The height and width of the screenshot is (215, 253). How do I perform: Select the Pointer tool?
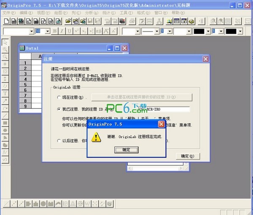coord(5,42)
